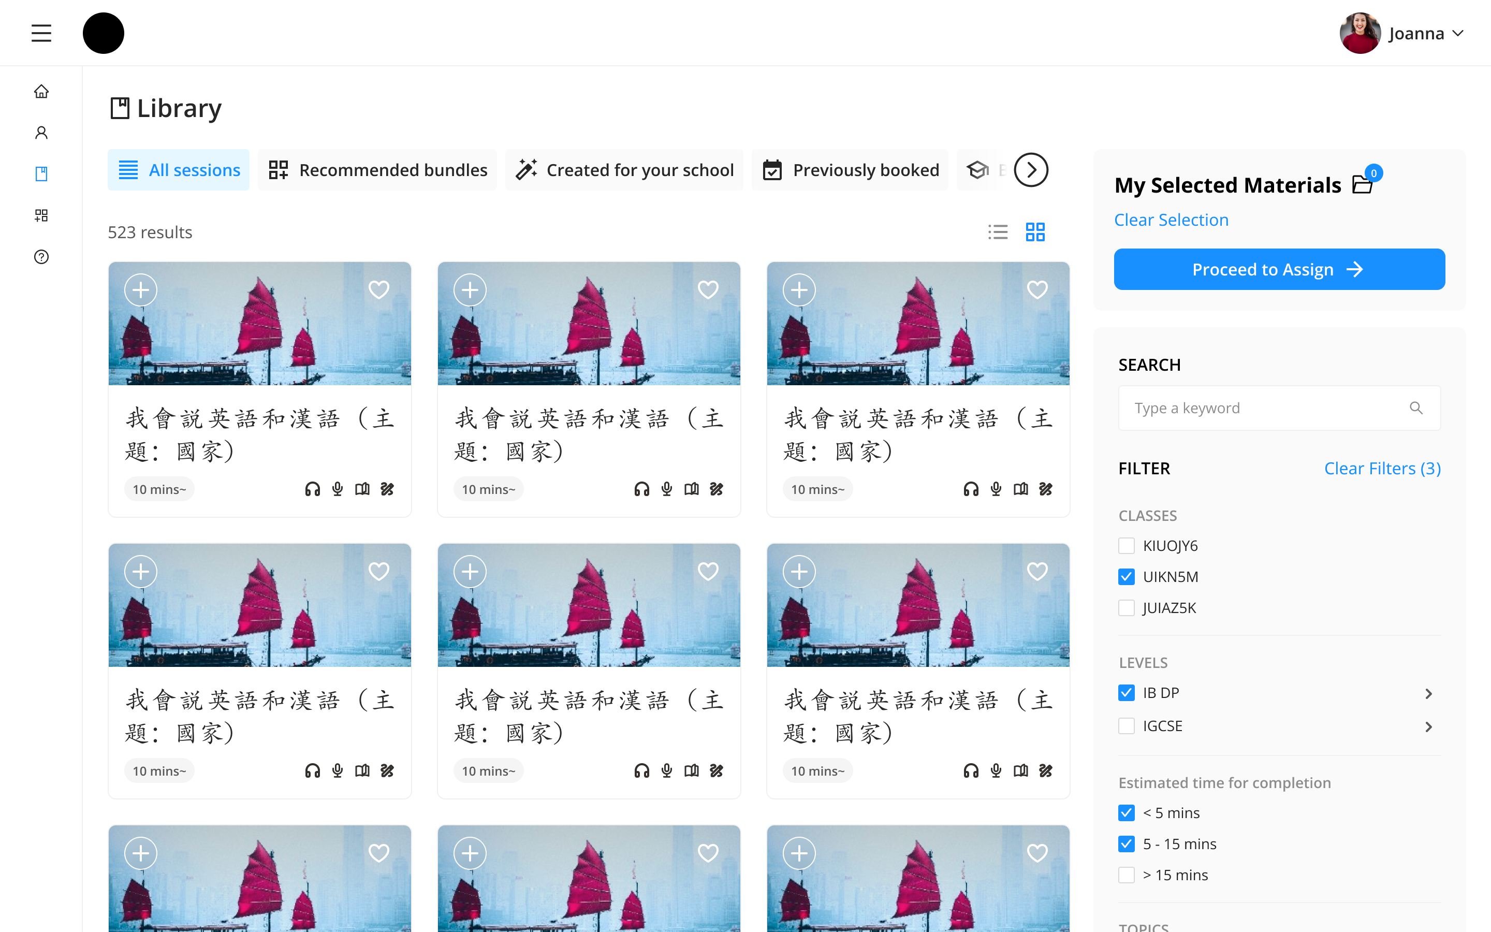Open Previously booked tab
The height and width of the screenshot is (932, 1491).
pyautogui.click(x=850, y=169)
